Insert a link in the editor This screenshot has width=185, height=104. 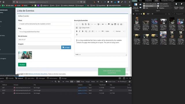click(x=103, y=24)
